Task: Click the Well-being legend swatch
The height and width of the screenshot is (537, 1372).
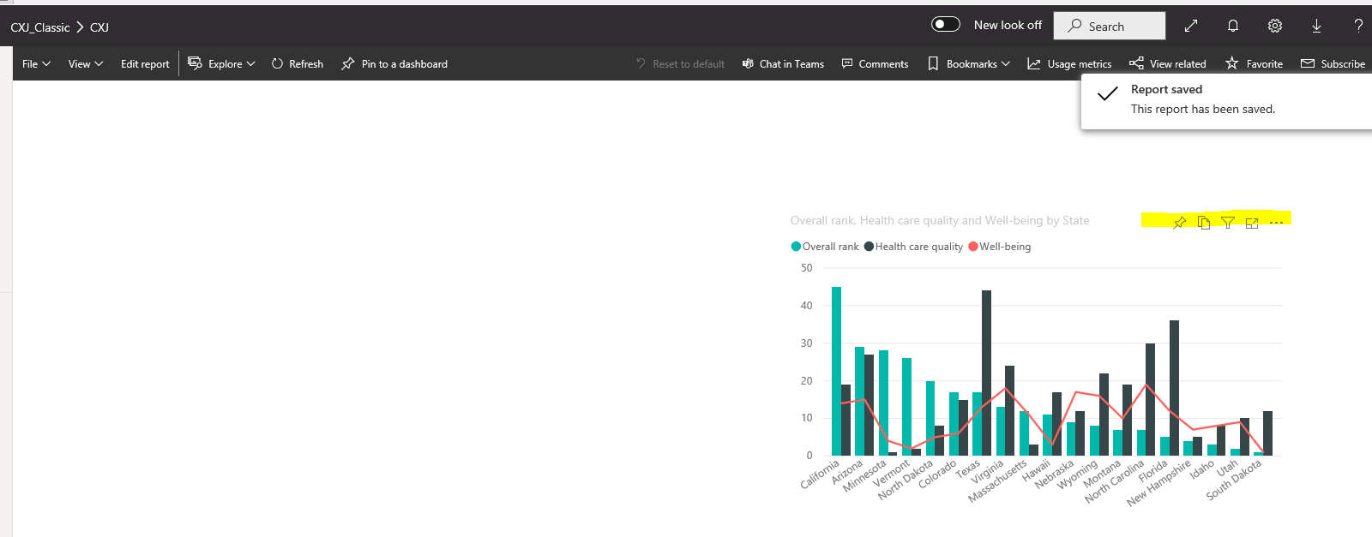Action: pos(973,247)
